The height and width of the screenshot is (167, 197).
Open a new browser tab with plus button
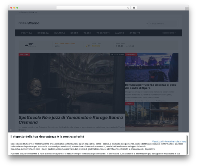click(x=187, y=9)
